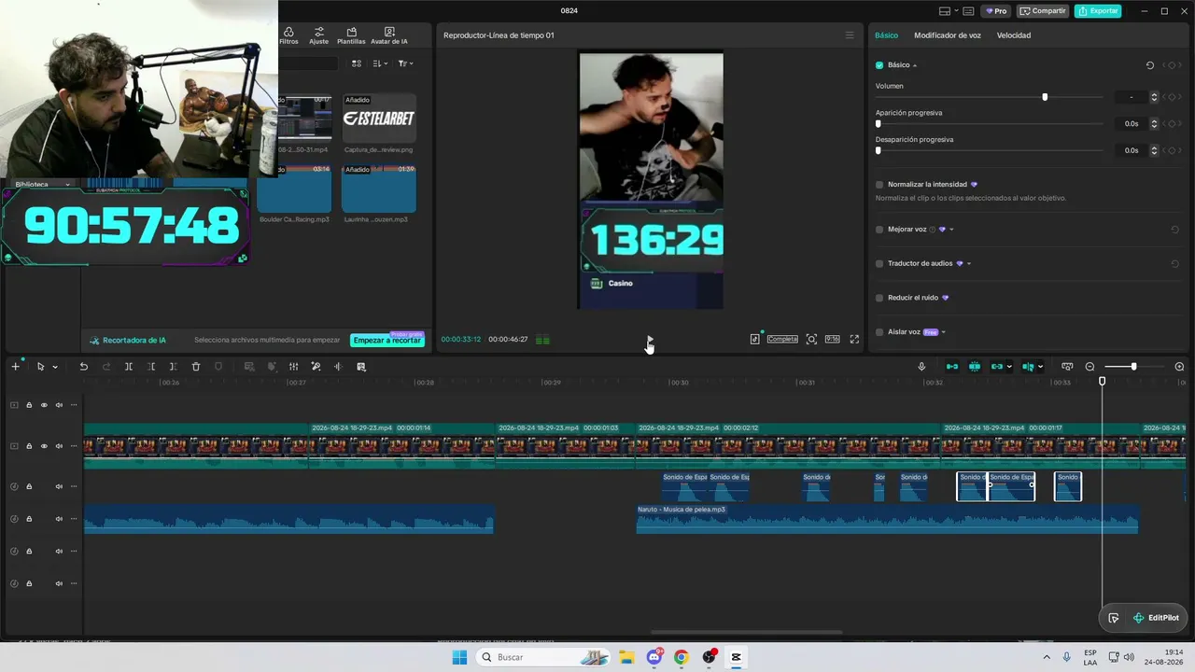Open the linkage options dropdown arrow
This screenshot has width=1195, height=672.
[x=1009, y=367]
